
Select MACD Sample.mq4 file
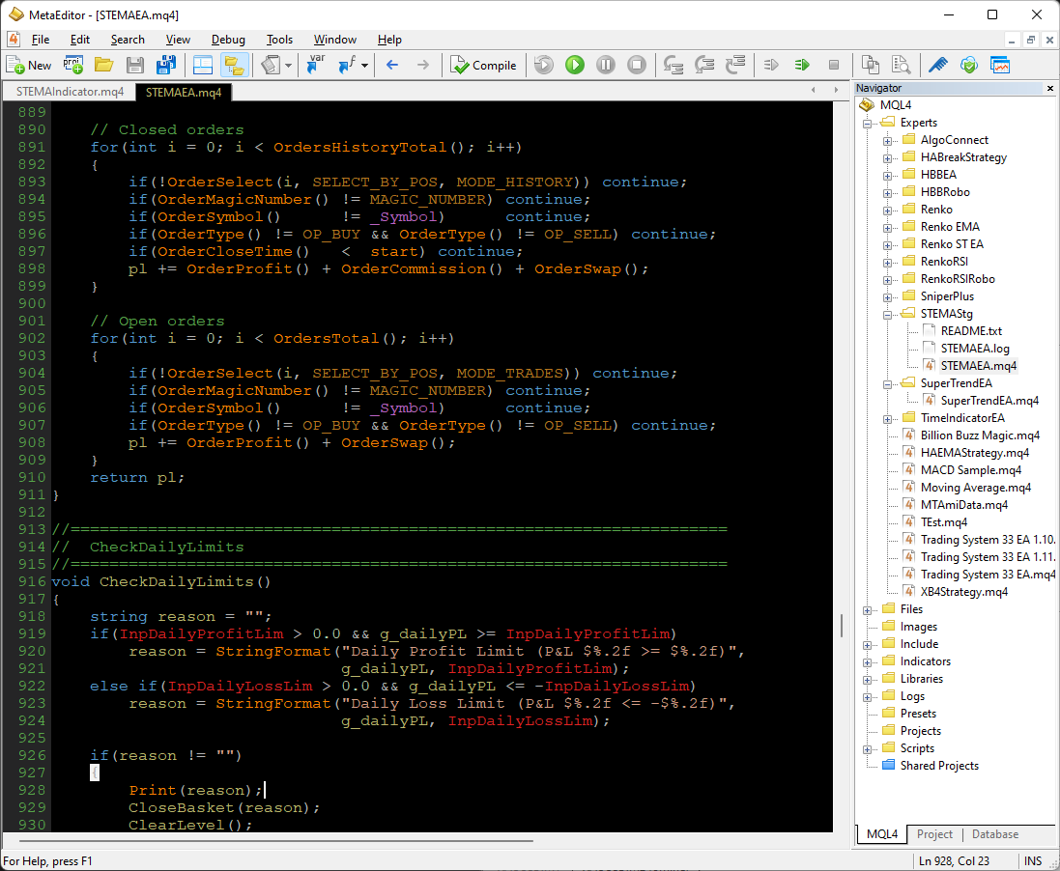(971, 470)
